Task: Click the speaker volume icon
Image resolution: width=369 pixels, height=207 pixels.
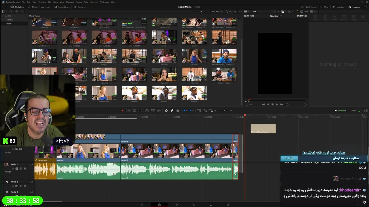Action: 336,110
